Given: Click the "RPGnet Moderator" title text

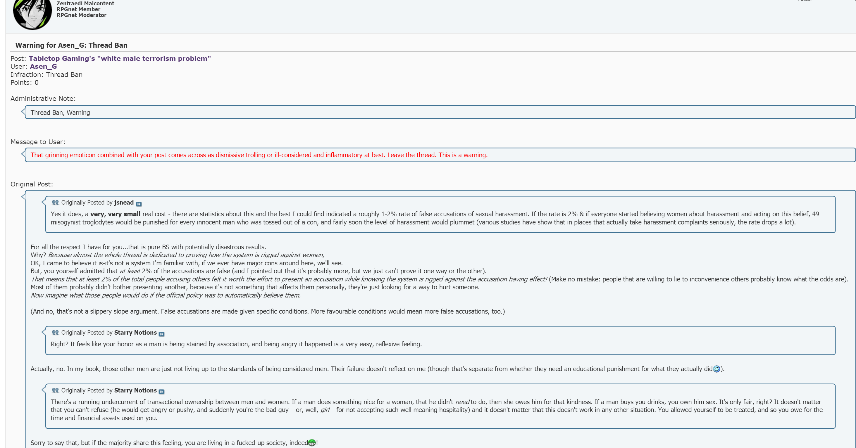Looking at the screenshot, I should tap(81, 15).
